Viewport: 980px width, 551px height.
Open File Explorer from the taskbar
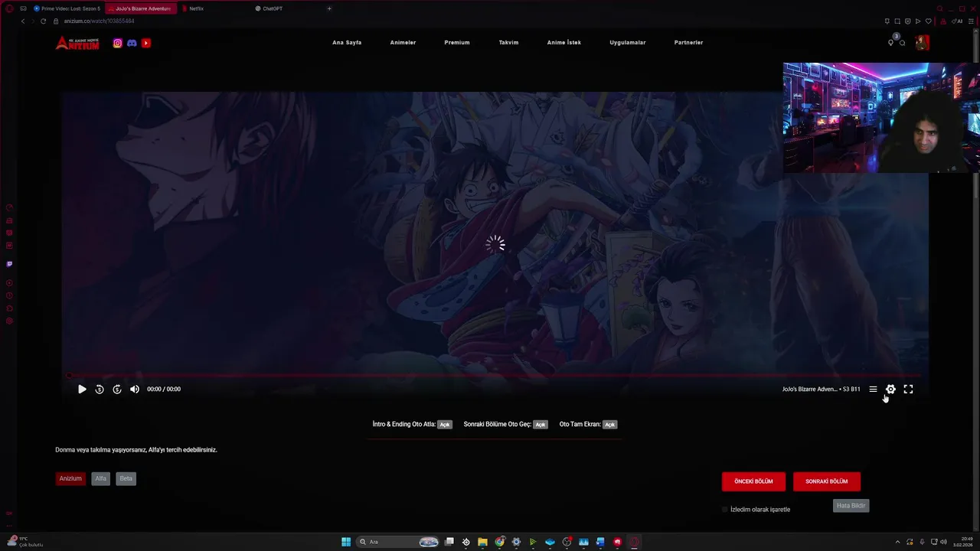(482, 542)
